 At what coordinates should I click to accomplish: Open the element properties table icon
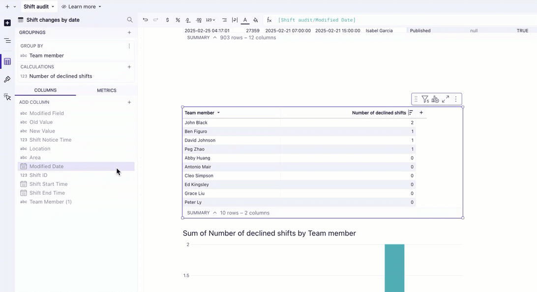7,61
